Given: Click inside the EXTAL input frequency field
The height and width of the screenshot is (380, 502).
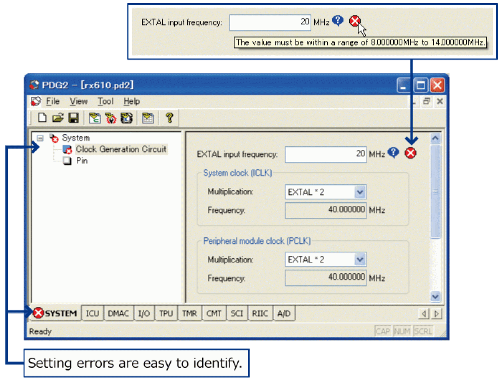Looking at the screenshot, I should (326, 154).
